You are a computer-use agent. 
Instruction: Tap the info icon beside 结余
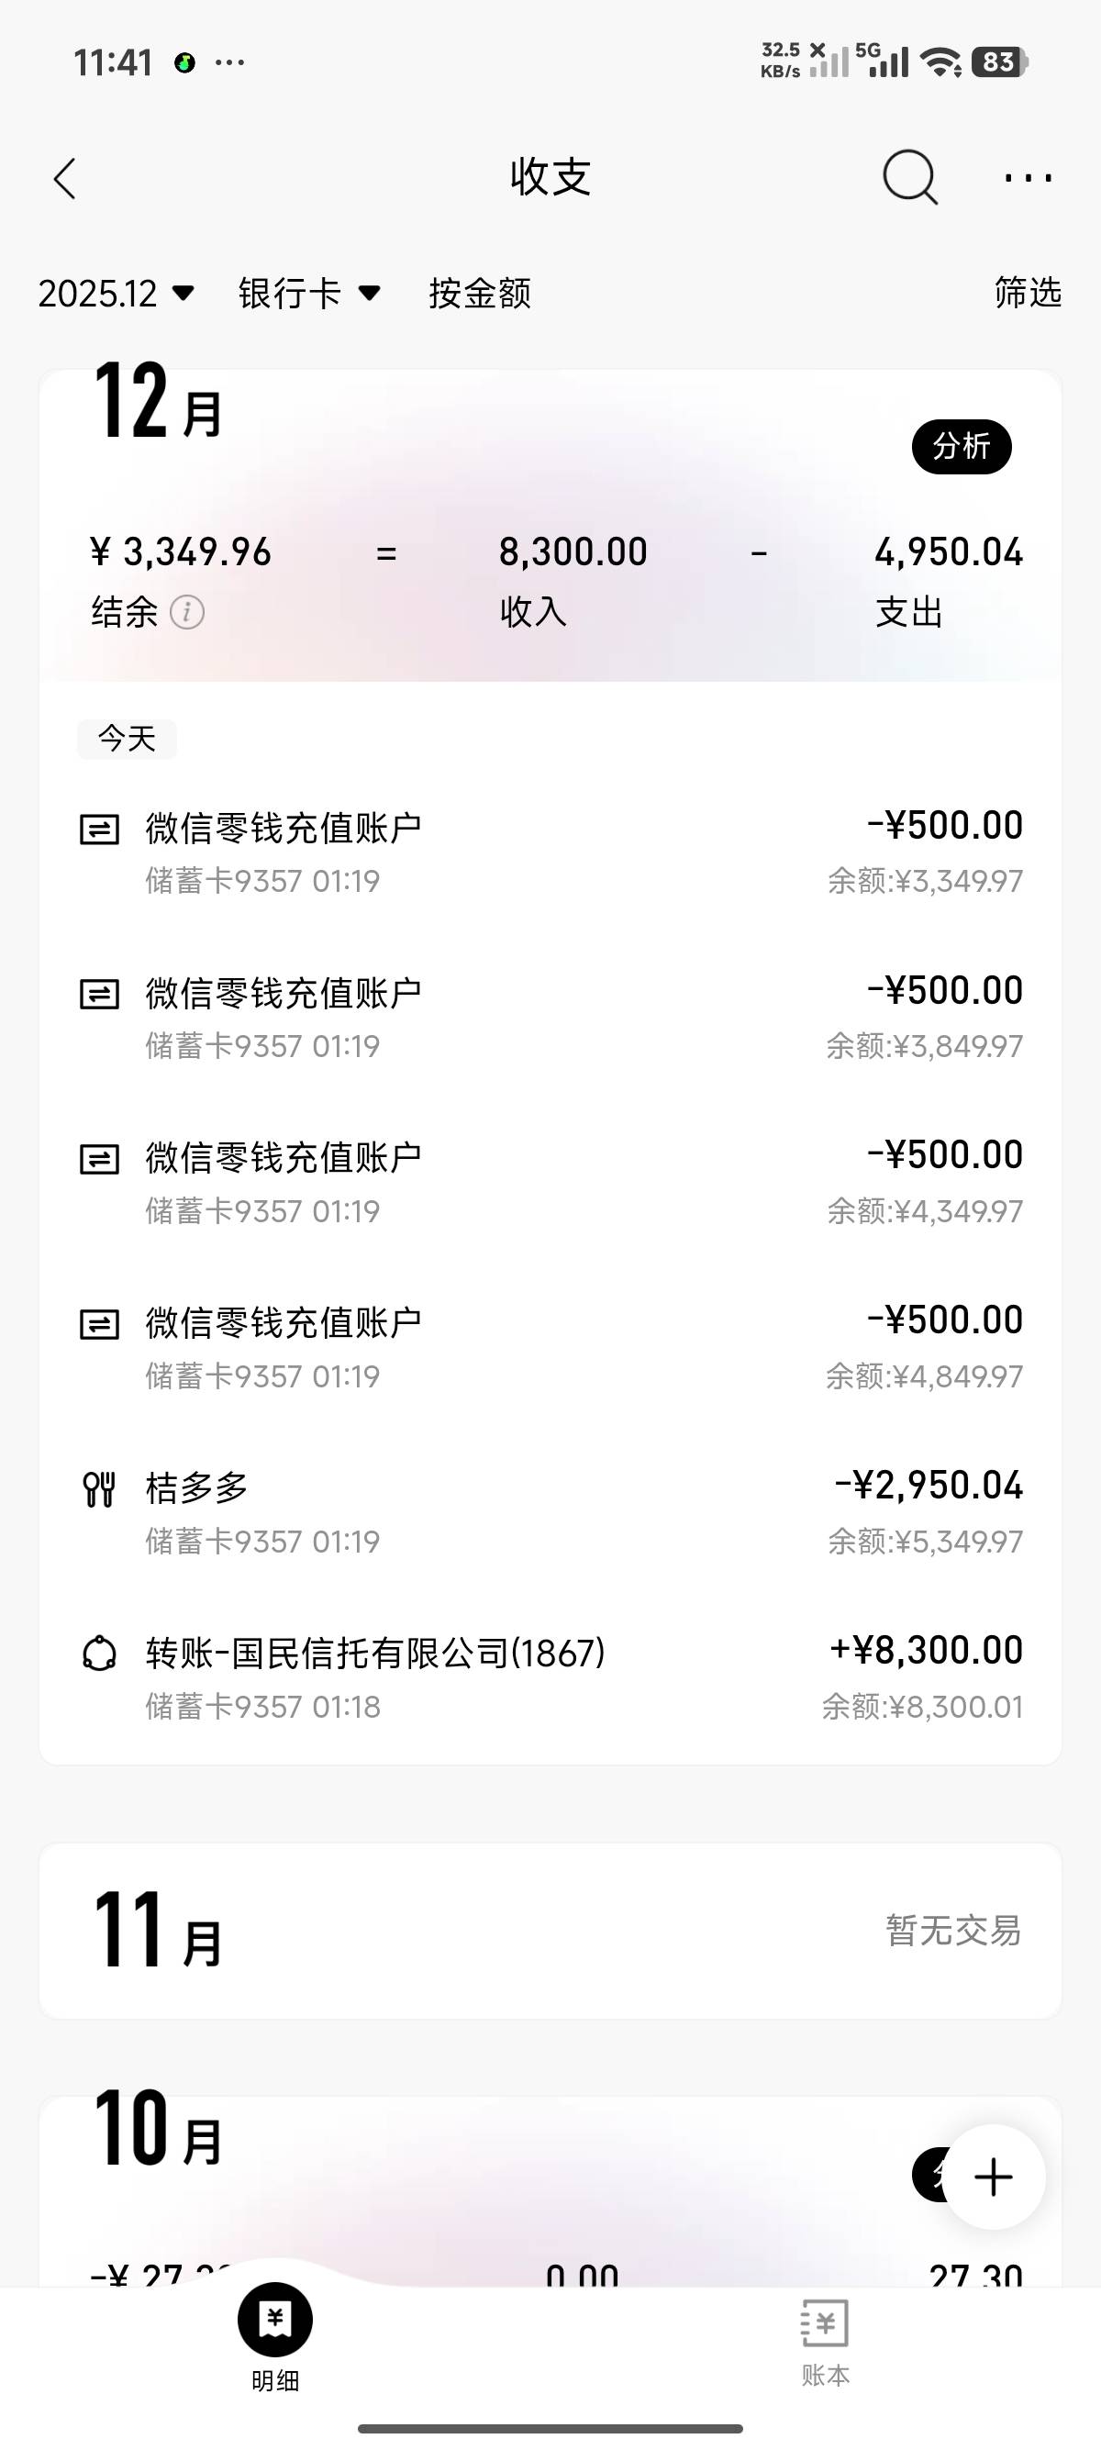pos(186,613)
